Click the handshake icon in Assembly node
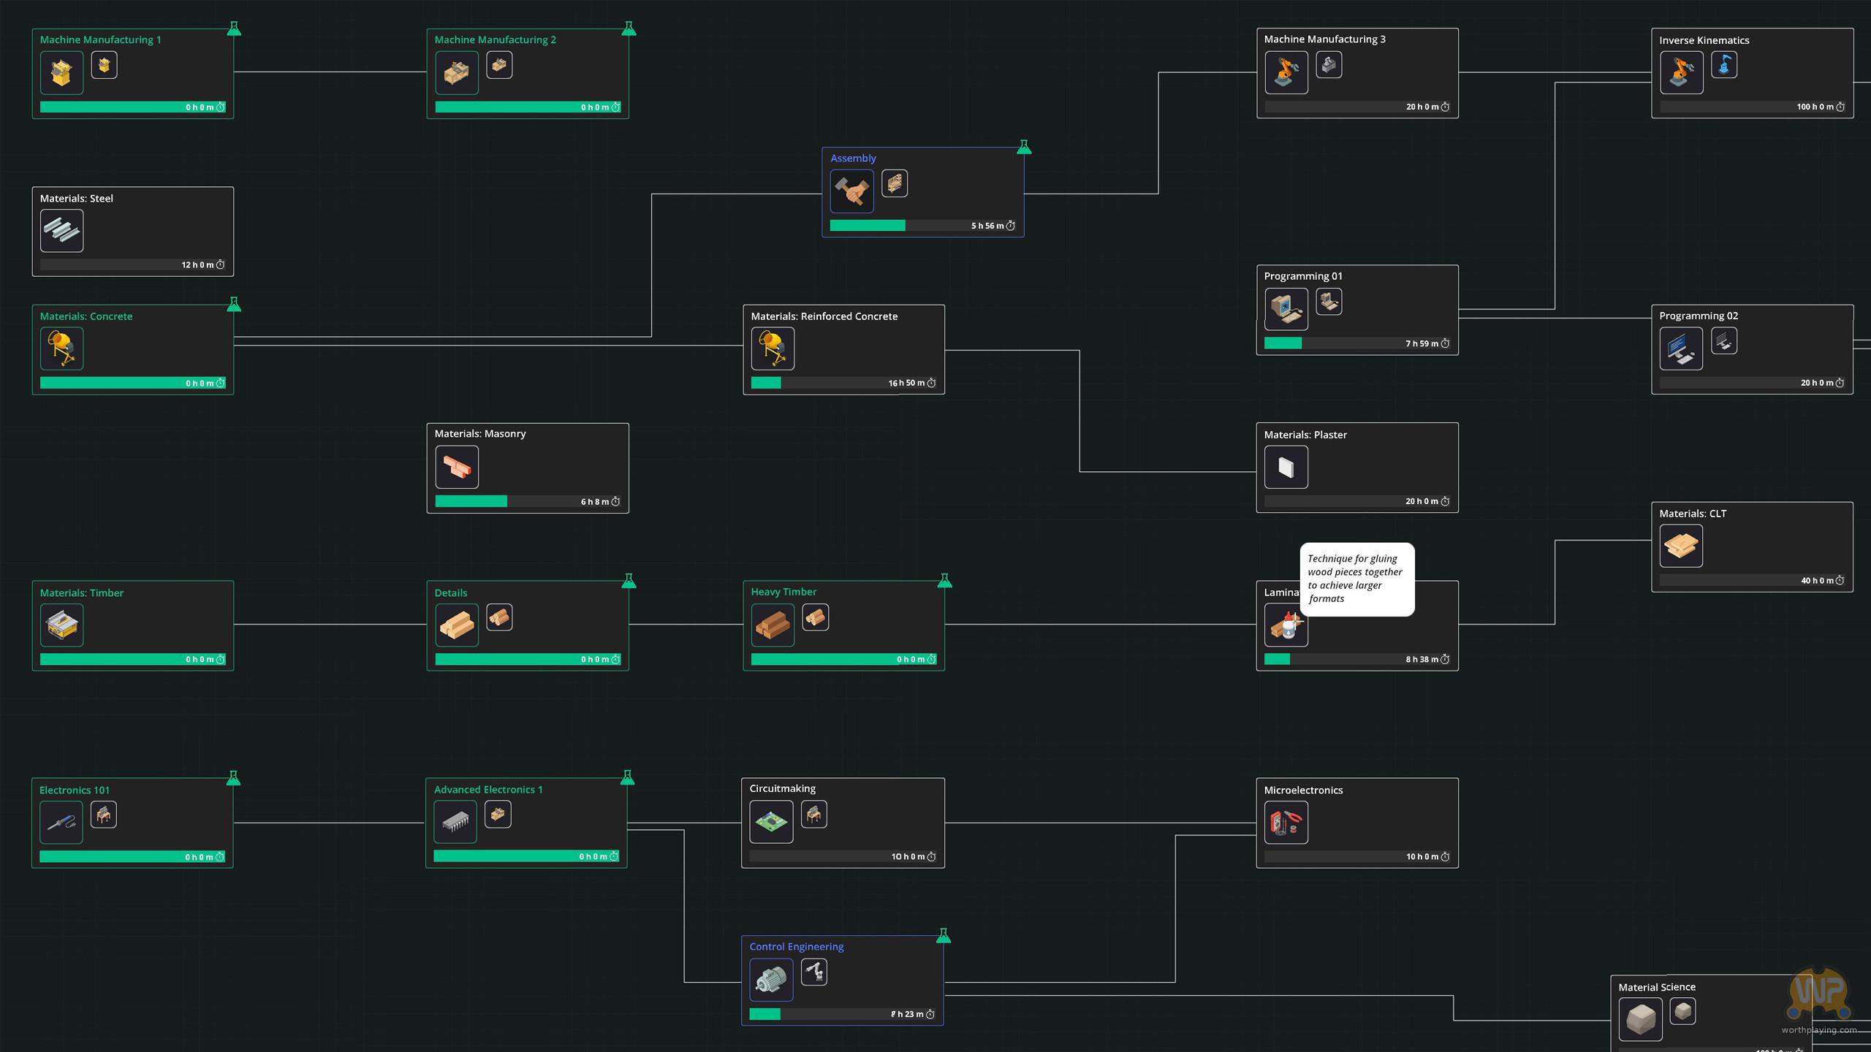Image resolution: width=1871 pixels, height=1052 pixels. pyautogui.click(x=851, y=191)
